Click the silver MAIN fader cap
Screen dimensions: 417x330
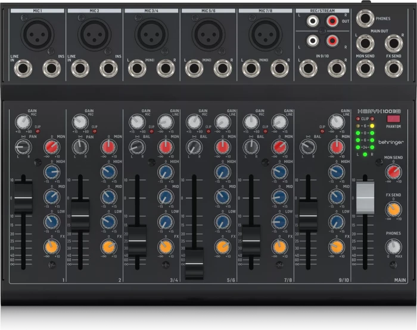coord(365,198)
